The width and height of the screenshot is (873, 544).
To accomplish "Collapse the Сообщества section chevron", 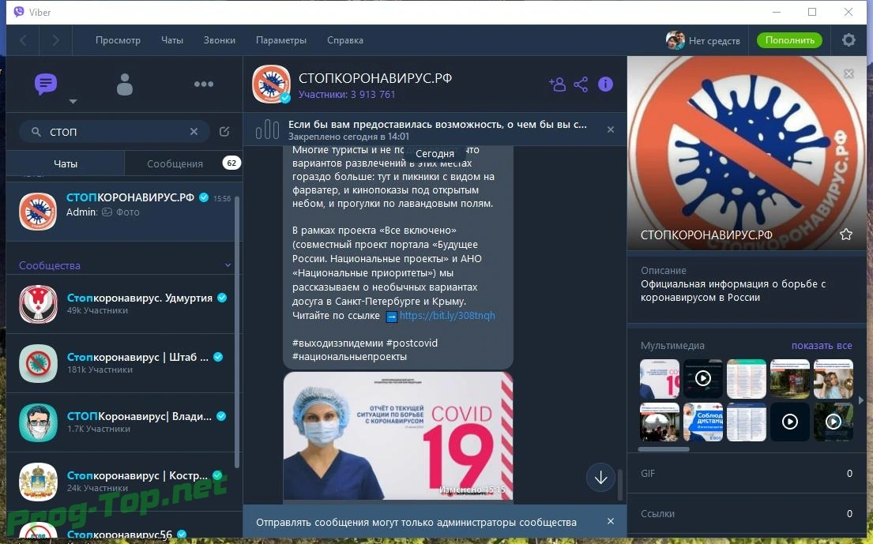I will click(x=228, y=265).
